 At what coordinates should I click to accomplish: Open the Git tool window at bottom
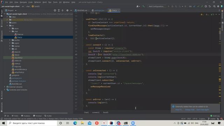point(7,116)
